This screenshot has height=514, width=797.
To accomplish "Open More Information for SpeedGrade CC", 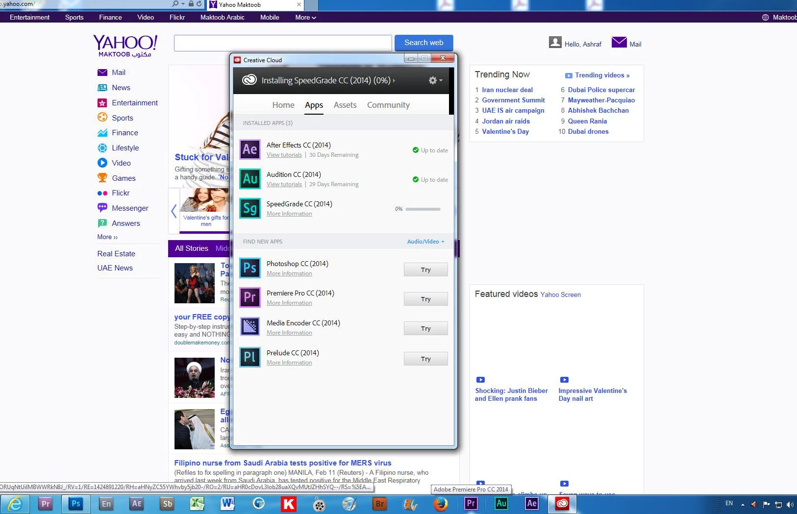I will (289, 214).
